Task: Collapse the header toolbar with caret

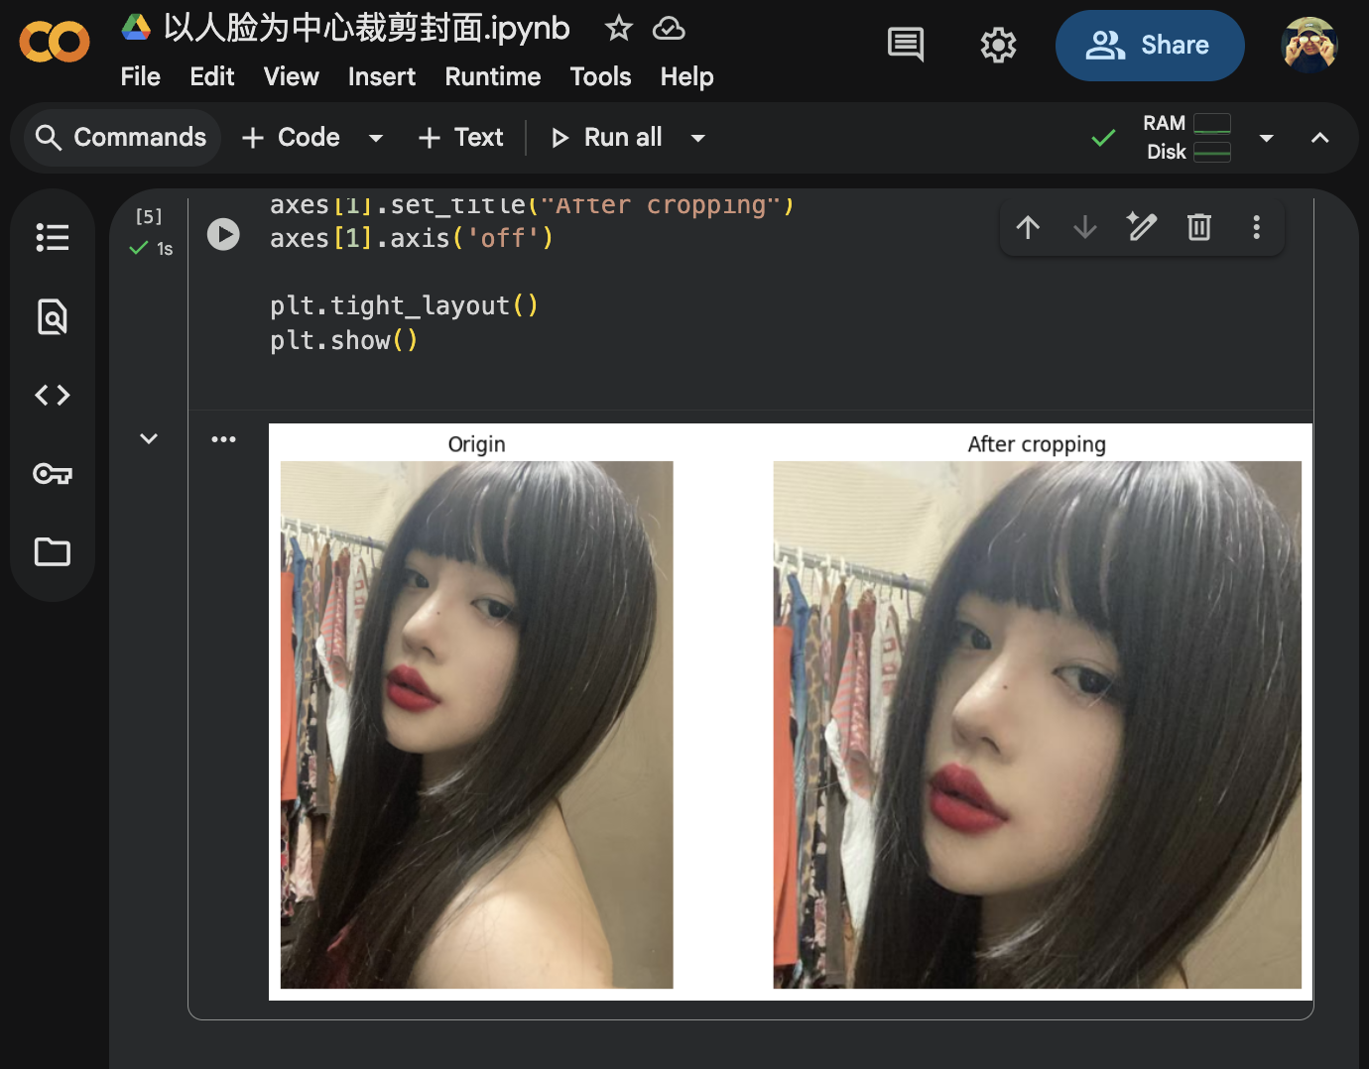Action: [1319, 139]
